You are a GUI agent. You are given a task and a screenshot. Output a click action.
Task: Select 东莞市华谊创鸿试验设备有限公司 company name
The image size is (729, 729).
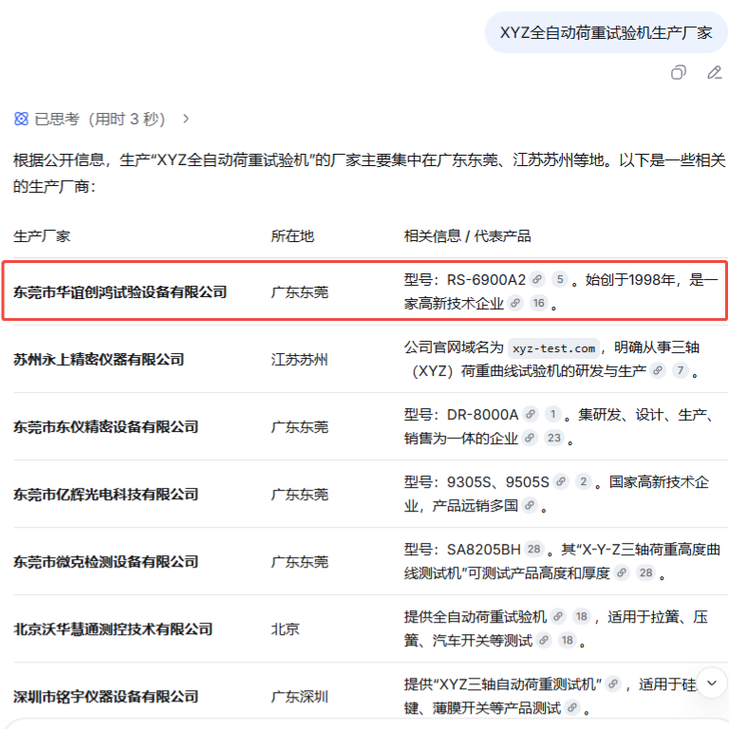120,292
